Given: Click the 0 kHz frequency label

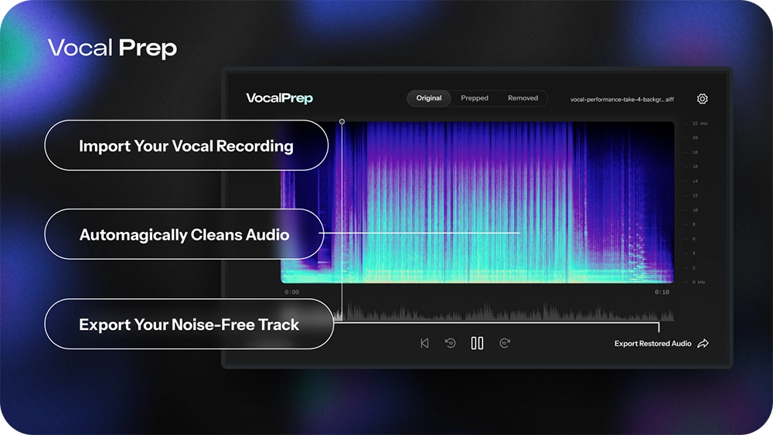Looking at the screenshot, I should point(699,282).
